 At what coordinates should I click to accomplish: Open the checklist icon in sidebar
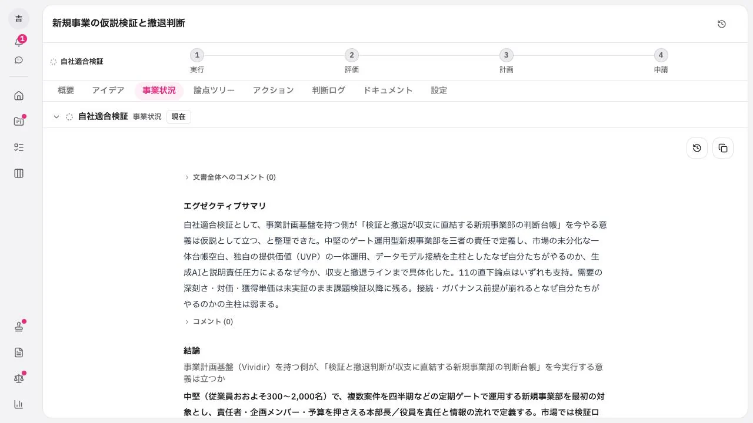coord(19,147)
